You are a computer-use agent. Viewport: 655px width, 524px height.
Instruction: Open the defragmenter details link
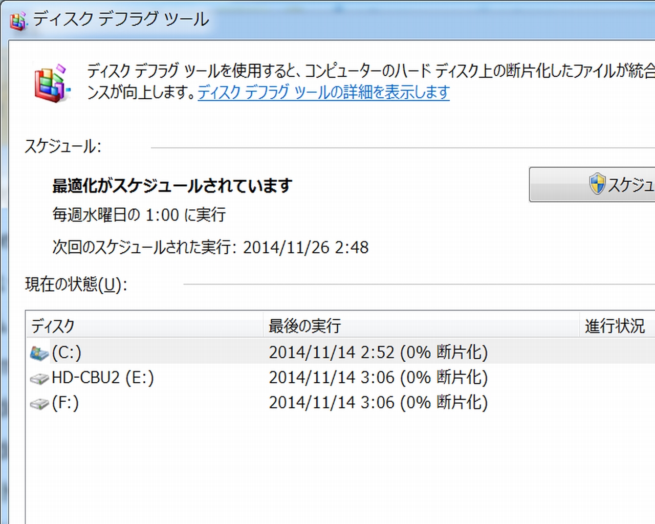point(323,92)
